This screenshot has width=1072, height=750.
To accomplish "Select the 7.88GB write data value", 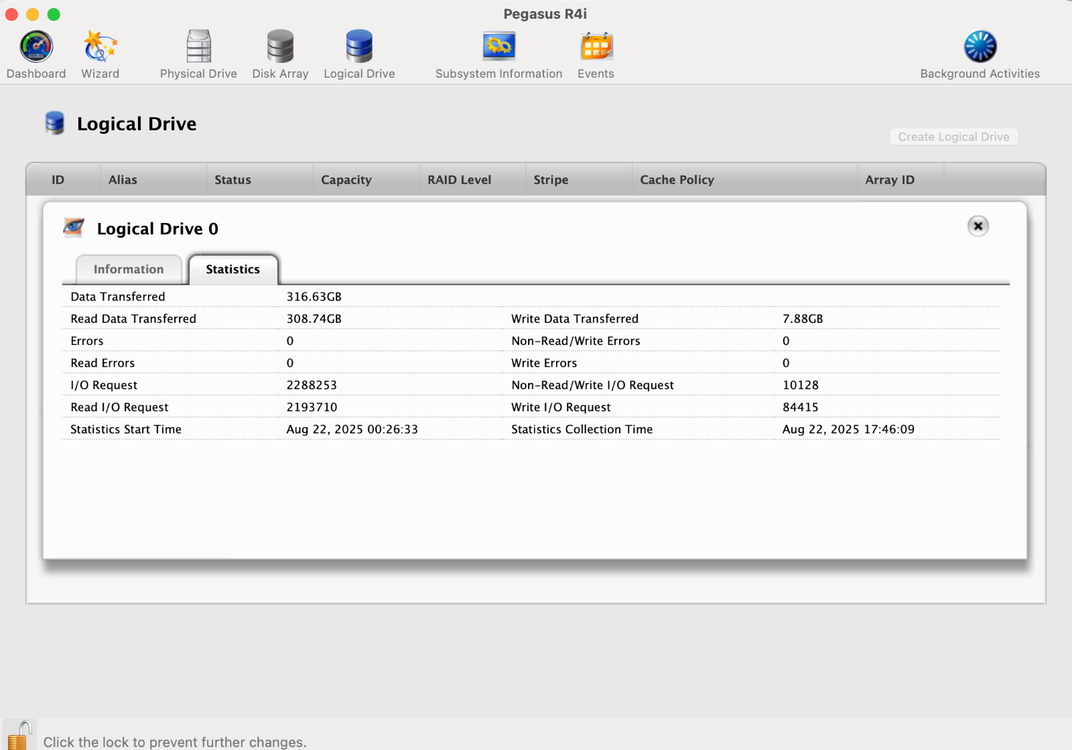I will pyautogui.click(x=803, y=319).
